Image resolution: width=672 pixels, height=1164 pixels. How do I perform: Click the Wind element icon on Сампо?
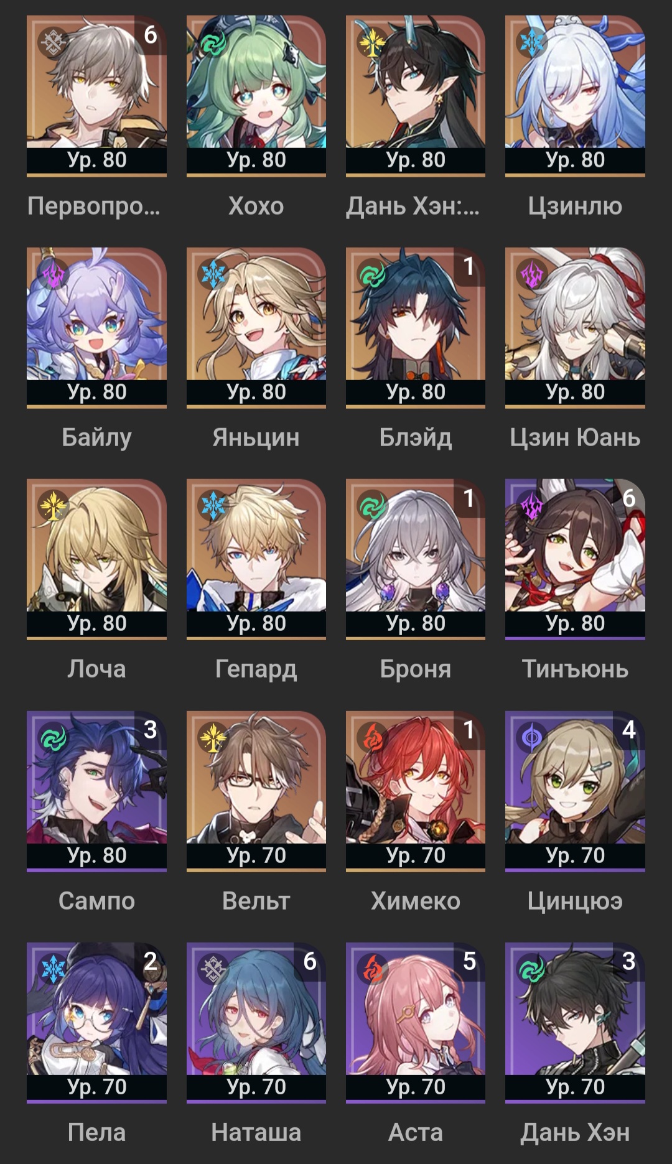pos(54,737)
